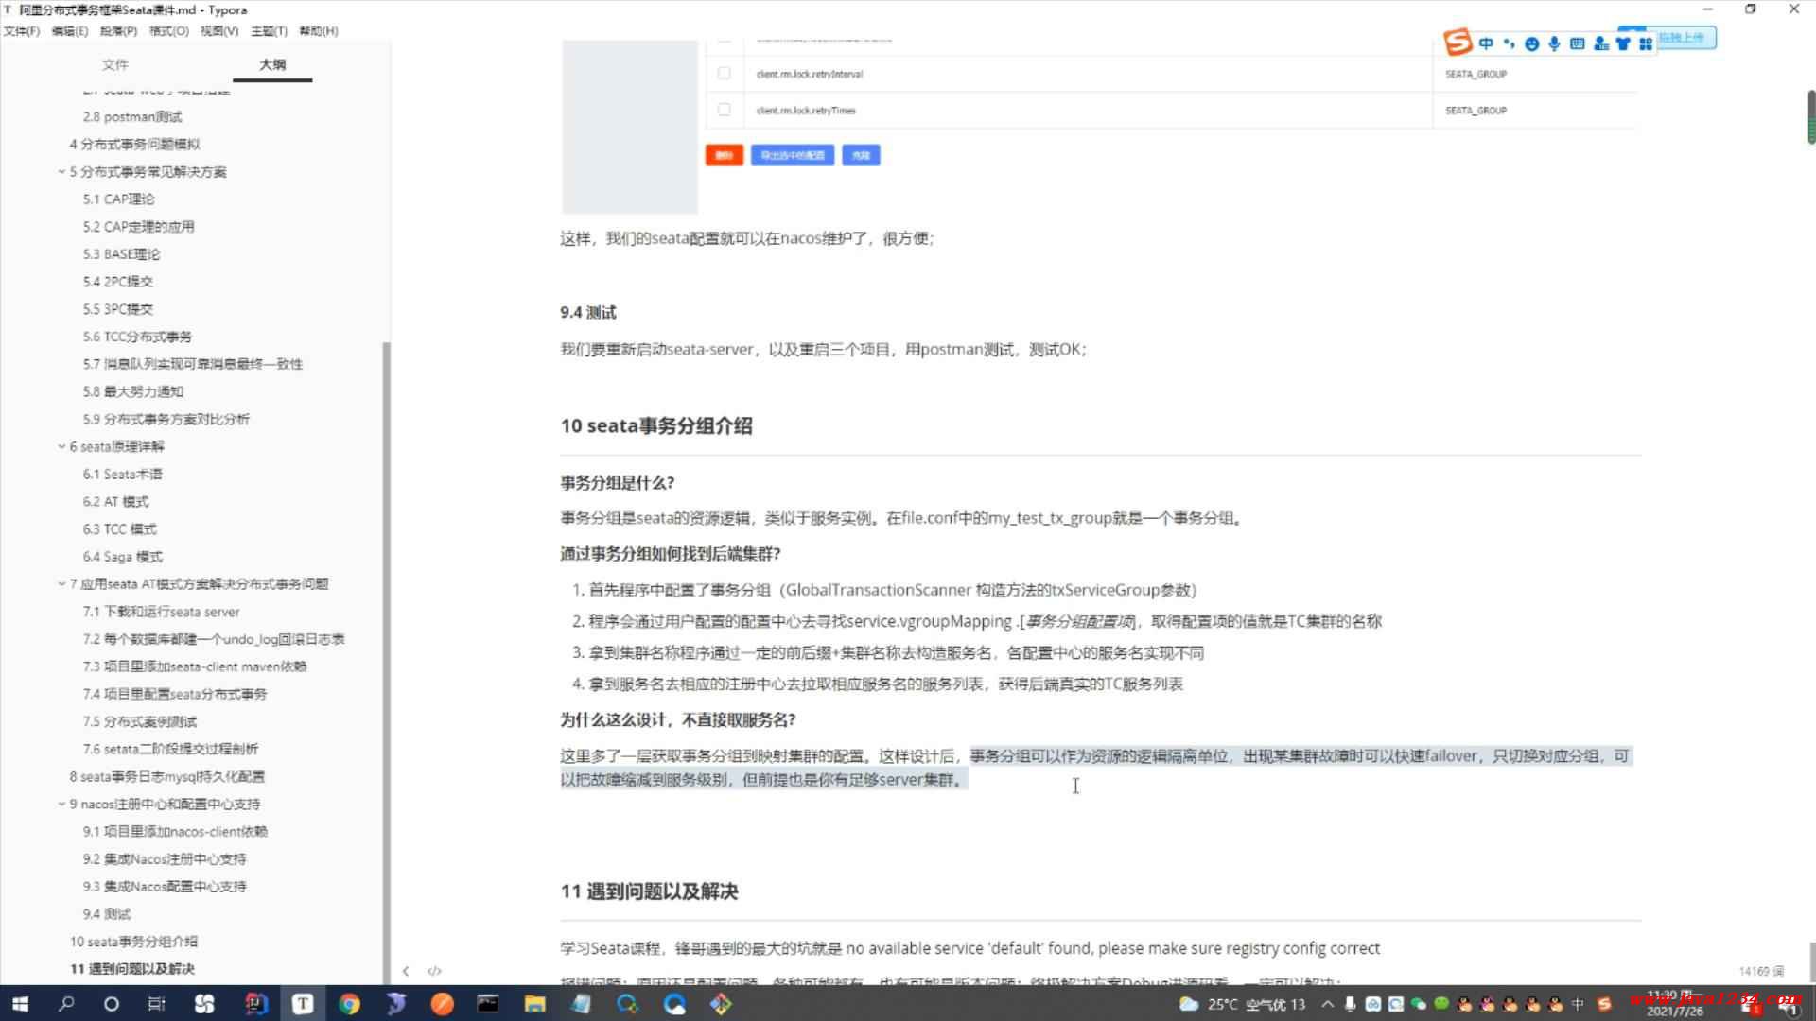Open Cortana circle on taskbar
Image resolution: width=1816 pixels, height=1021 pixels.
111,1004
